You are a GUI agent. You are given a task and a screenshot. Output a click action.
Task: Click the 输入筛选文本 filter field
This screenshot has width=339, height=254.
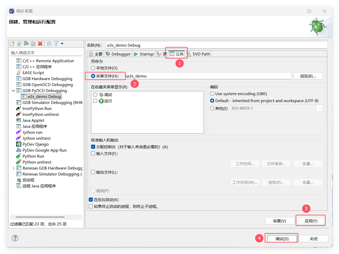tap(46, 53)
